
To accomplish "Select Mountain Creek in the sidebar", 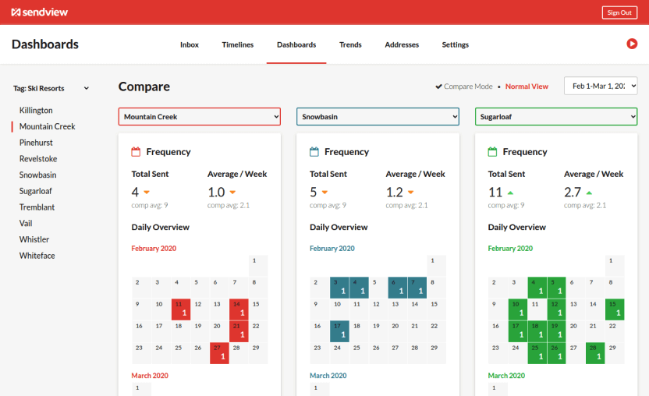I will coord(47,126).
